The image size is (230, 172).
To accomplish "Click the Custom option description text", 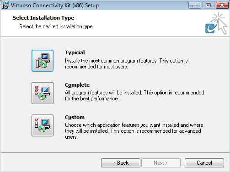I will [x=134, y=131].
